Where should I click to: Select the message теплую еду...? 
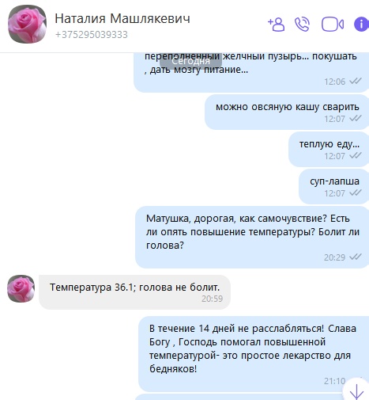click(329, 149)
